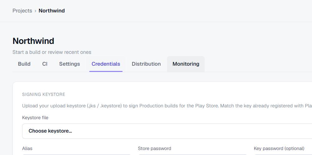The height and width of the screenshot is (155, 312).
Task: Click the Projects breadcrumb link
Action: click(x=22, y=11)
